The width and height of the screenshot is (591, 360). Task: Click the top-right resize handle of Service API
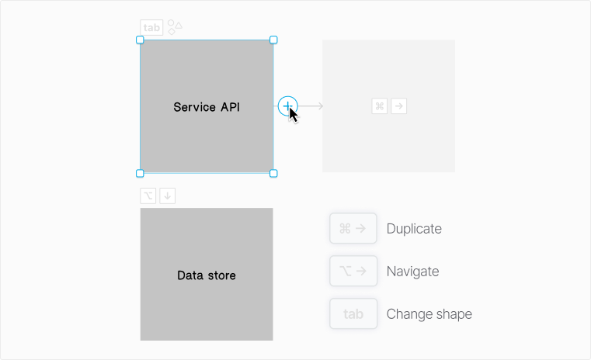point(273,40)
